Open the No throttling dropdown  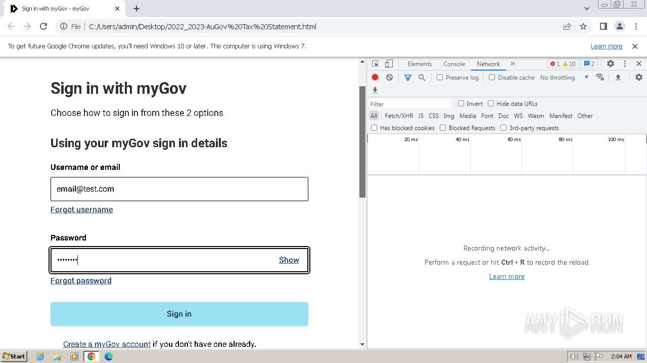564,77
